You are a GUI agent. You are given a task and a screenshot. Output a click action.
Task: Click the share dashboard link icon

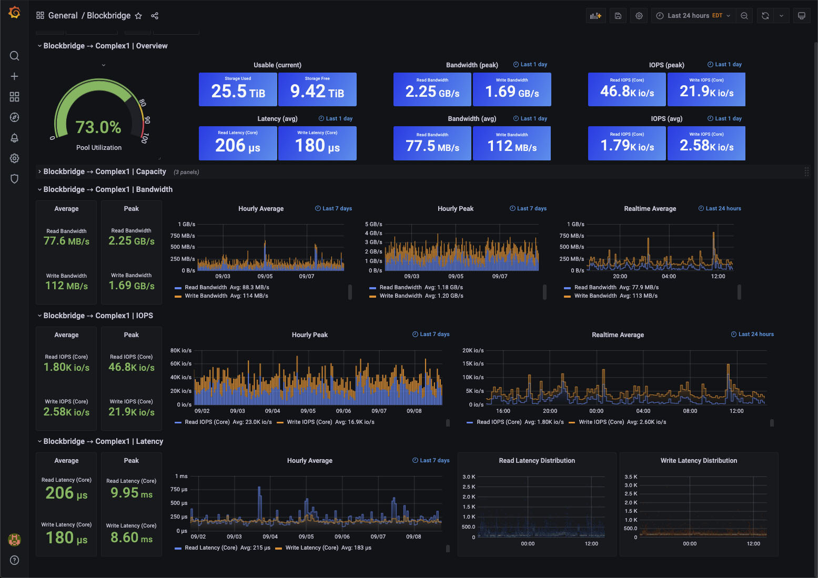[155, 16]
